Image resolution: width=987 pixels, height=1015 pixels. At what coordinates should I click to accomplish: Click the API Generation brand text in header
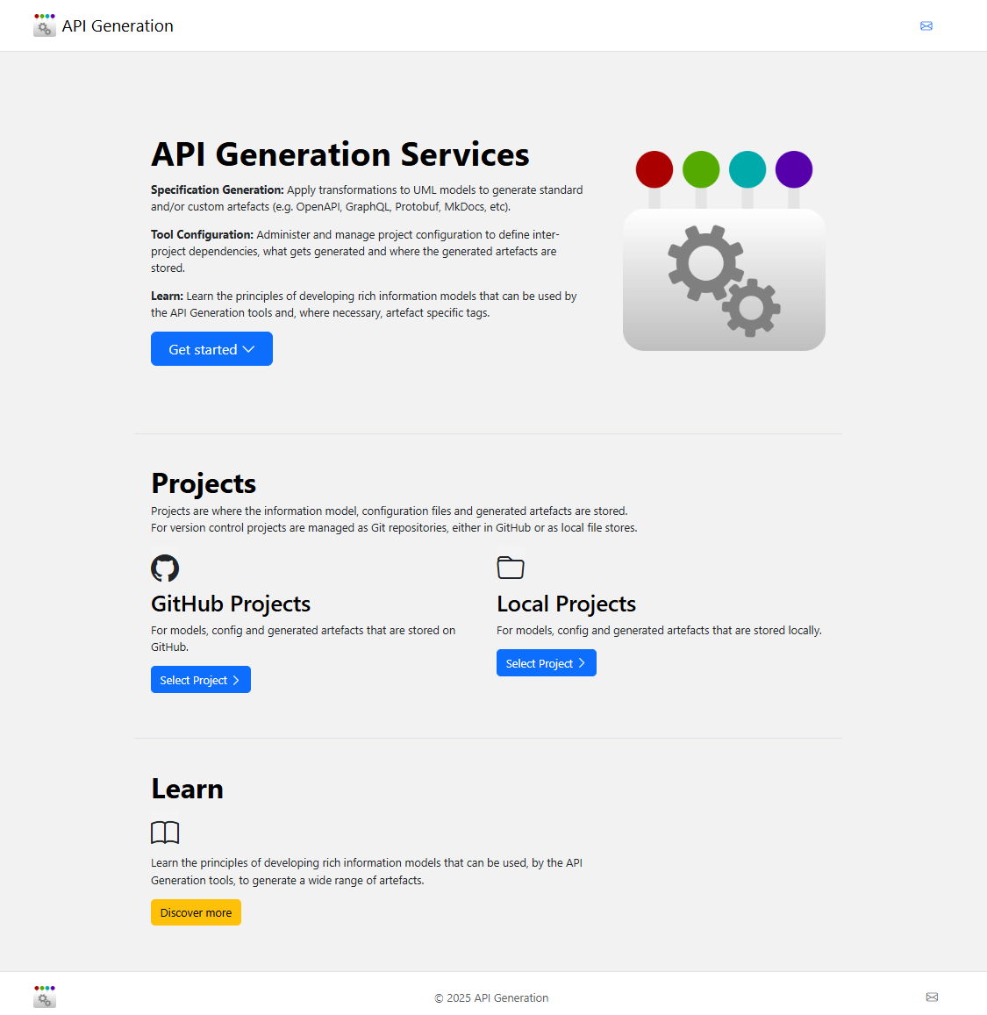(117, 25)
